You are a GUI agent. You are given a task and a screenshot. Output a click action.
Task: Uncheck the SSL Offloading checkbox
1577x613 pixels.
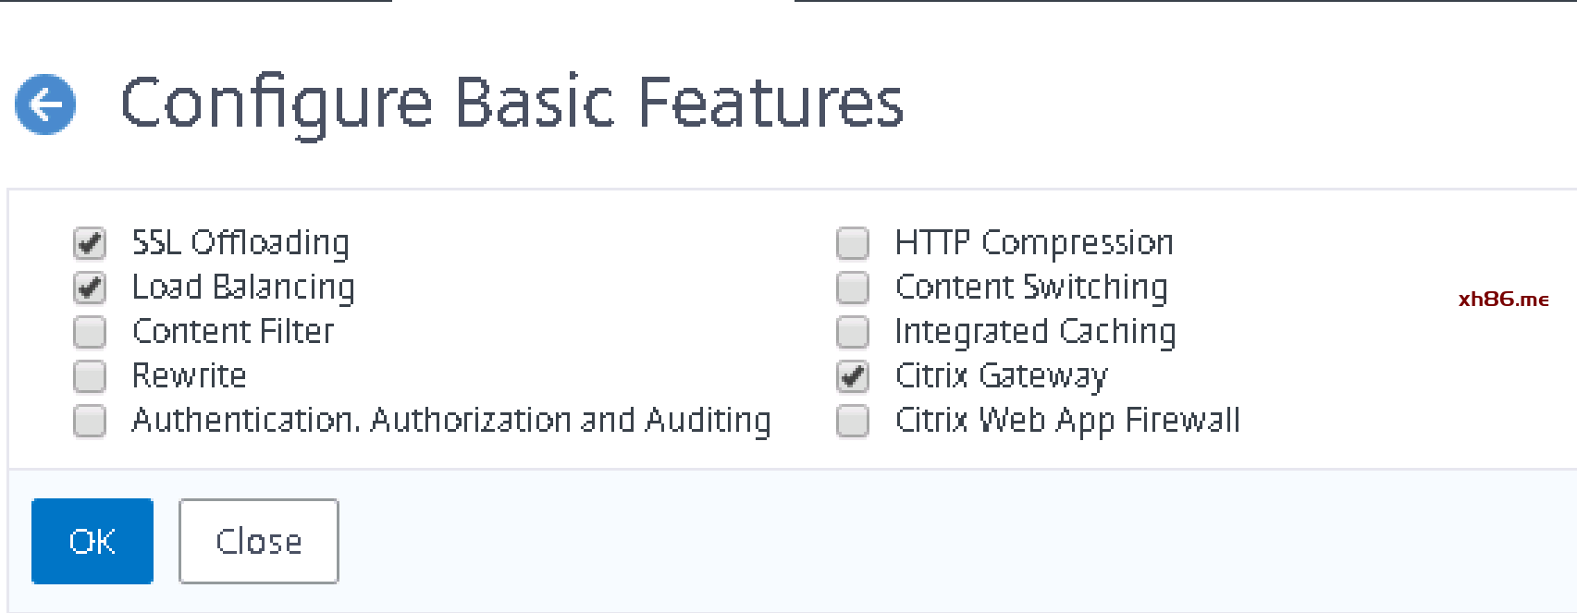(x=90, y=243)
